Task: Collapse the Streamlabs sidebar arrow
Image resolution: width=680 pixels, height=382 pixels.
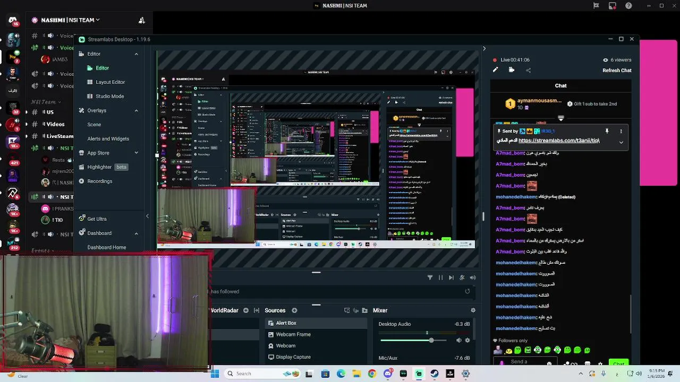Action: point(147,216)
